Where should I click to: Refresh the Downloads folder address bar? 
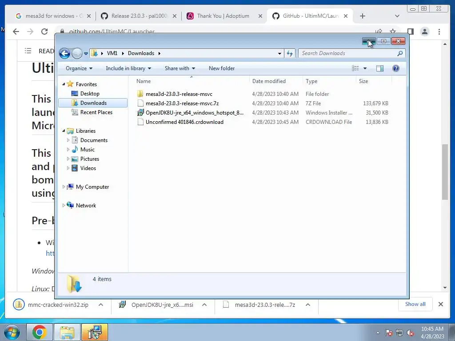pos(290,53)
